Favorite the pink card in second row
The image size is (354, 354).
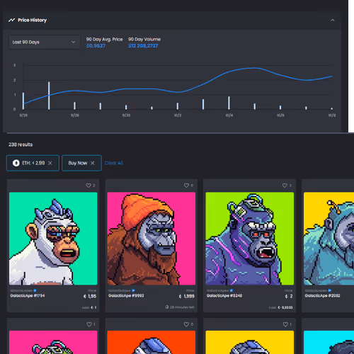tap(89, 324)
